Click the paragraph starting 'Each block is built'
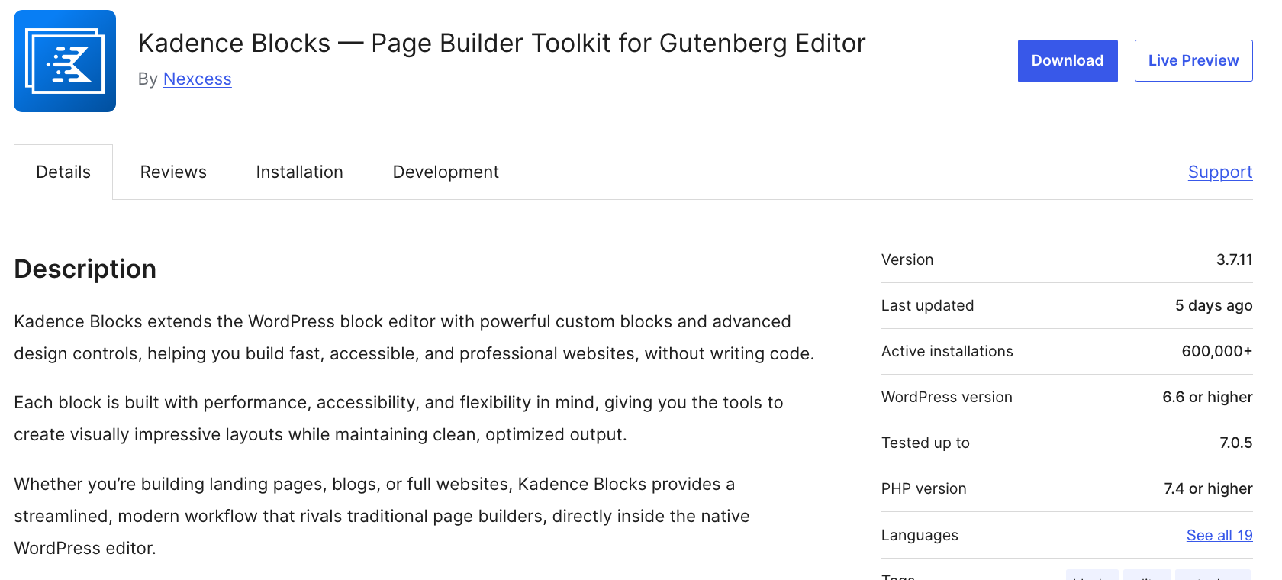This screenshot has width=1282, height=580. 398,418
